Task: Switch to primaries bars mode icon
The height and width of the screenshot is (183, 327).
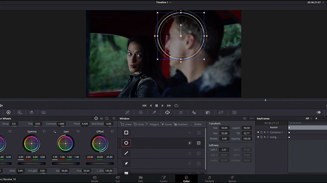Action: 102,118
